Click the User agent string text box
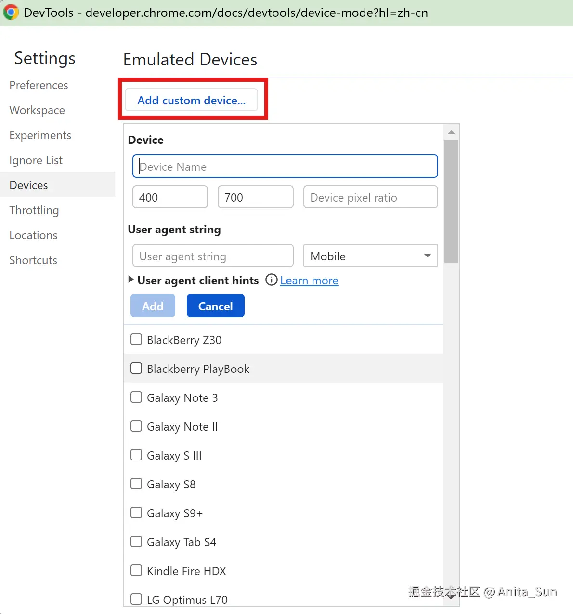 pyautogui.click(x=213, y=256)
